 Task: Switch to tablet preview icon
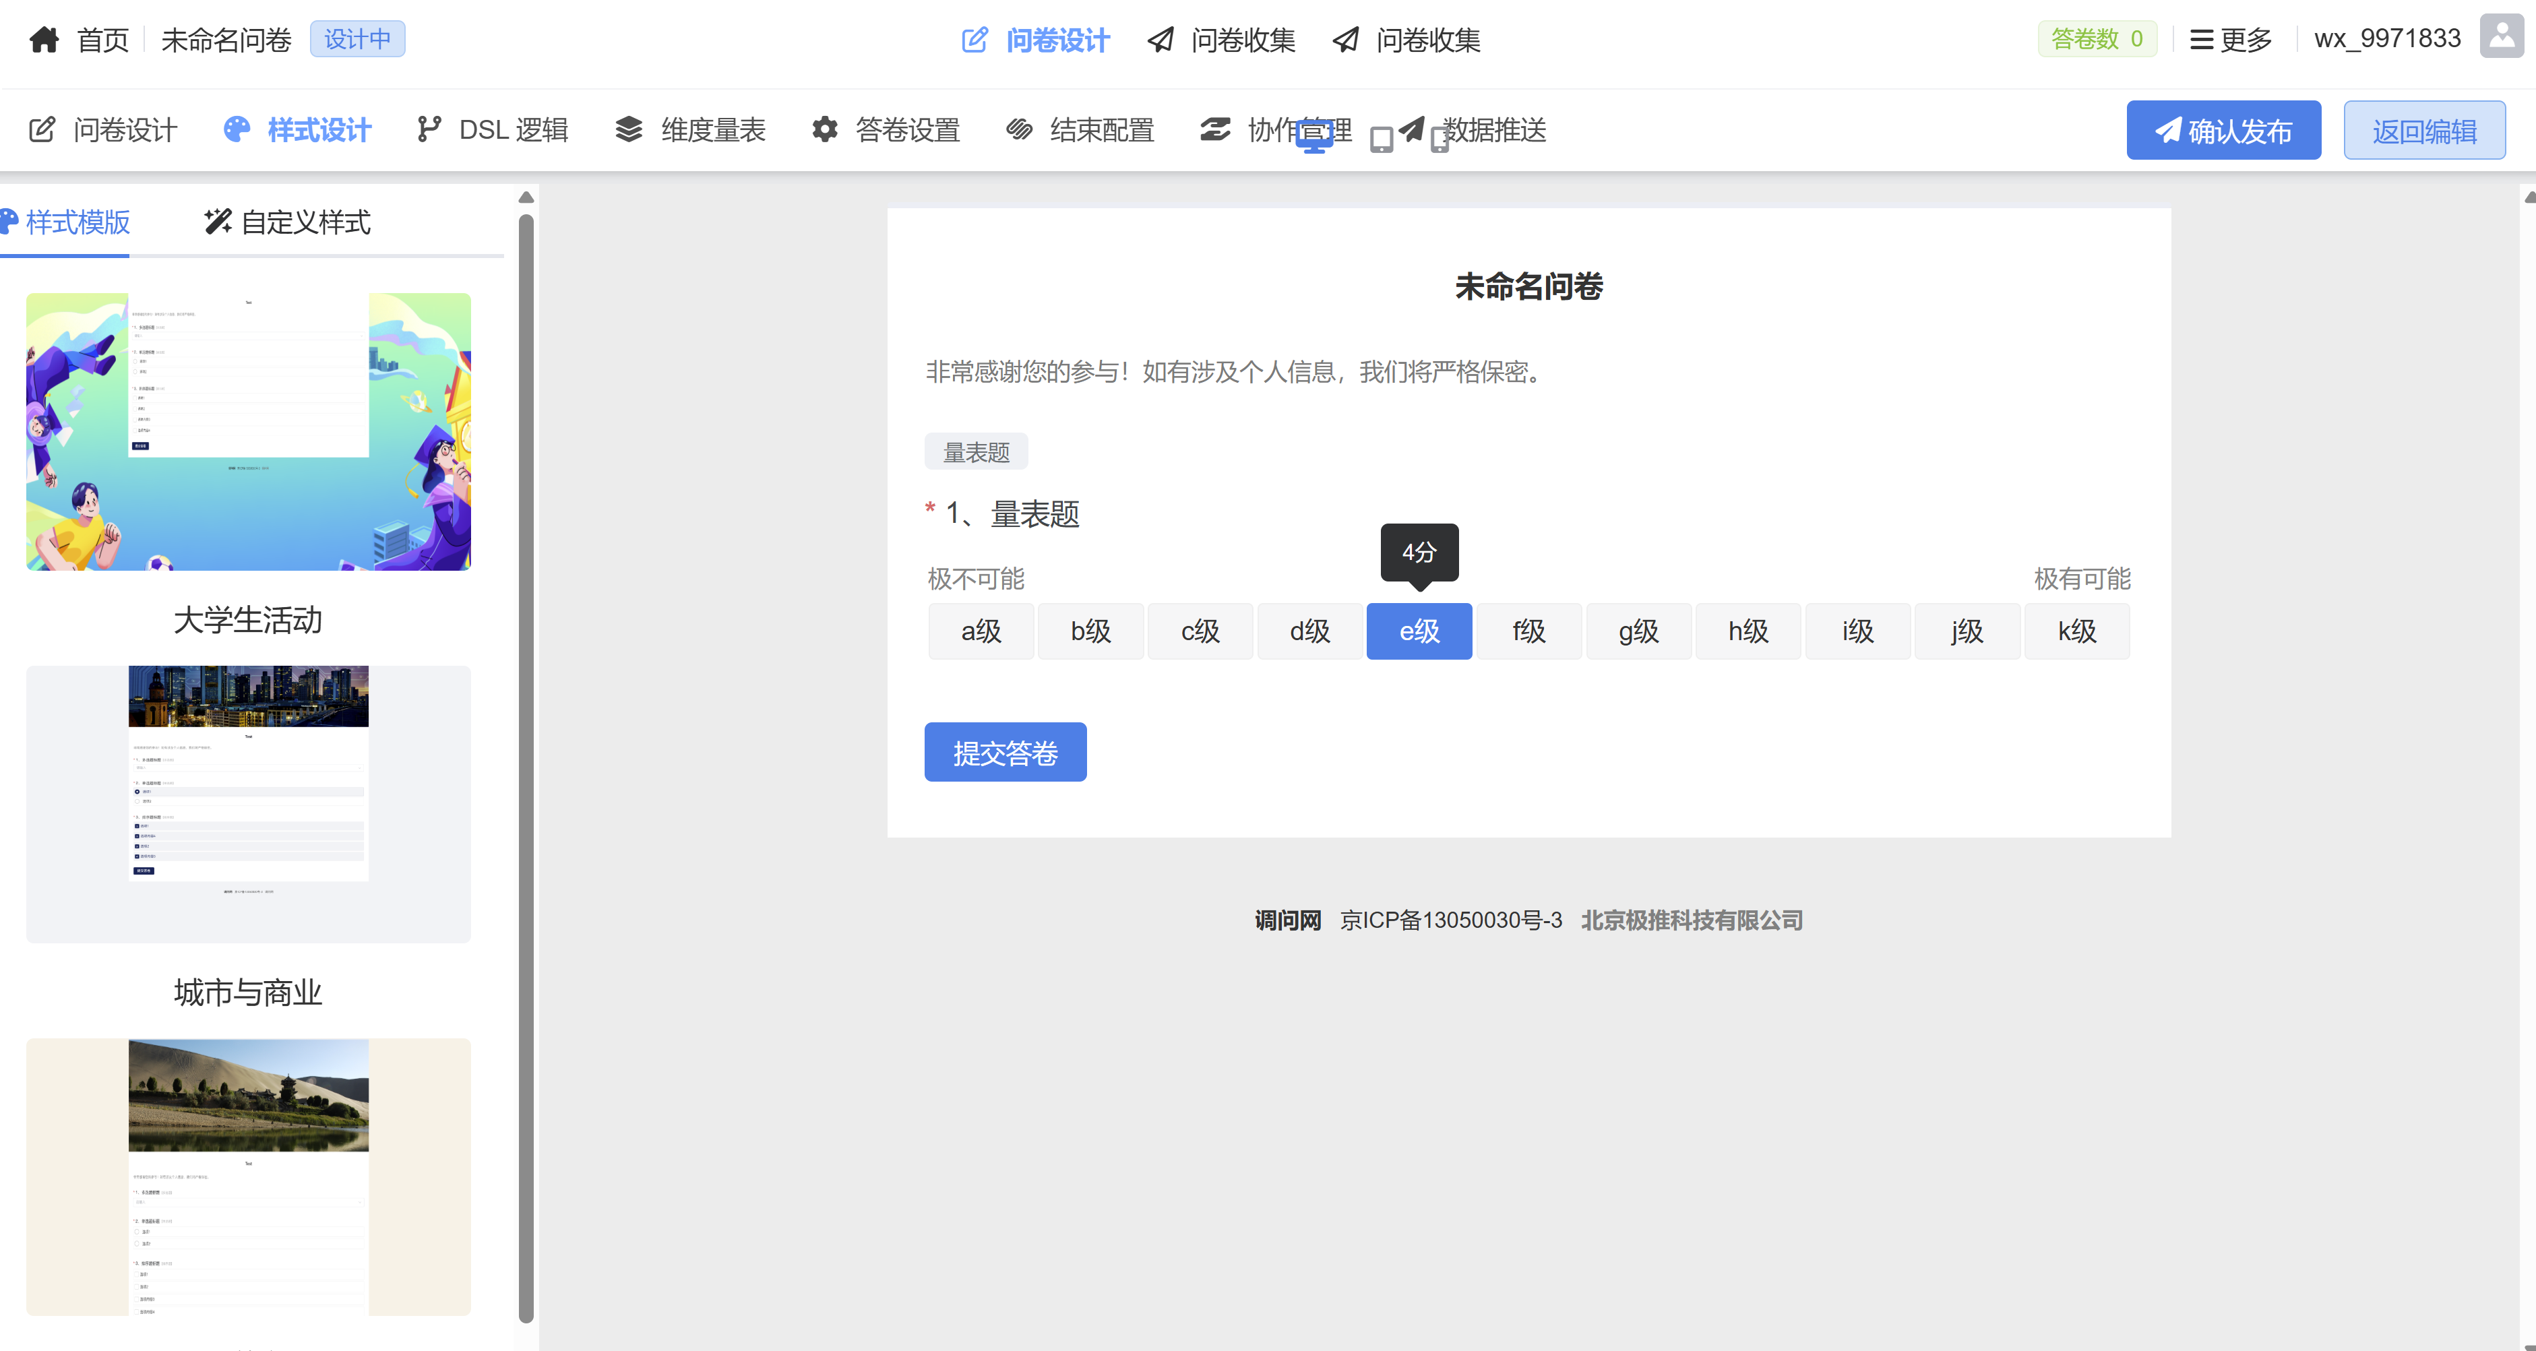pyautogui.click(x=1381, y=139)
